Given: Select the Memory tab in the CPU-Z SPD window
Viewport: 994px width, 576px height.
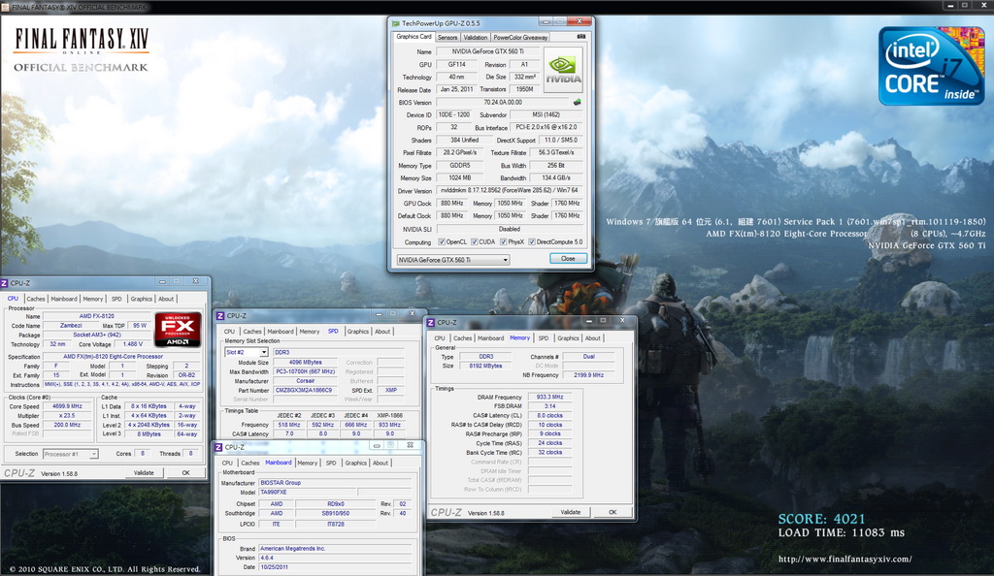Looking at the screenshot, I should pyautogui.click(x=310, y=331).
